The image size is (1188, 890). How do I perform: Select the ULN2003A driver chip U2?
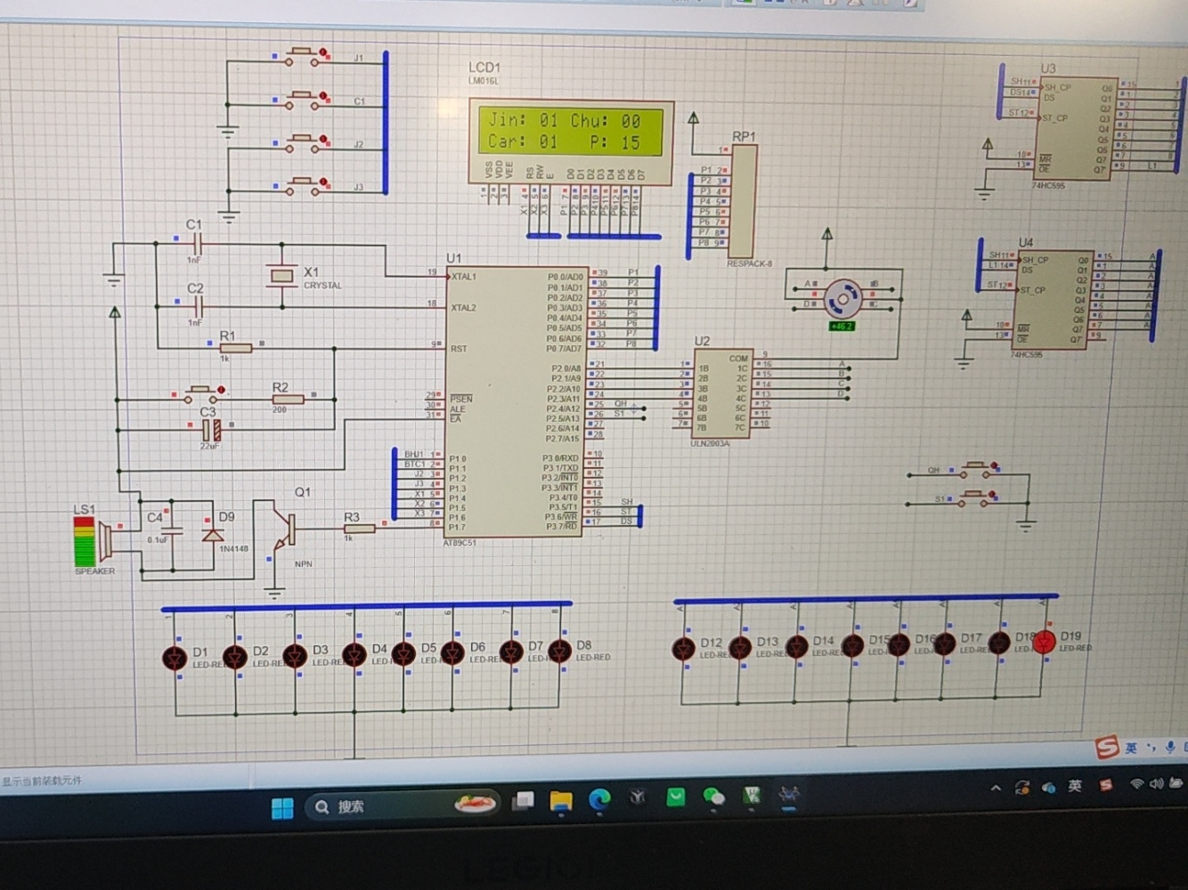pos(722,393)
